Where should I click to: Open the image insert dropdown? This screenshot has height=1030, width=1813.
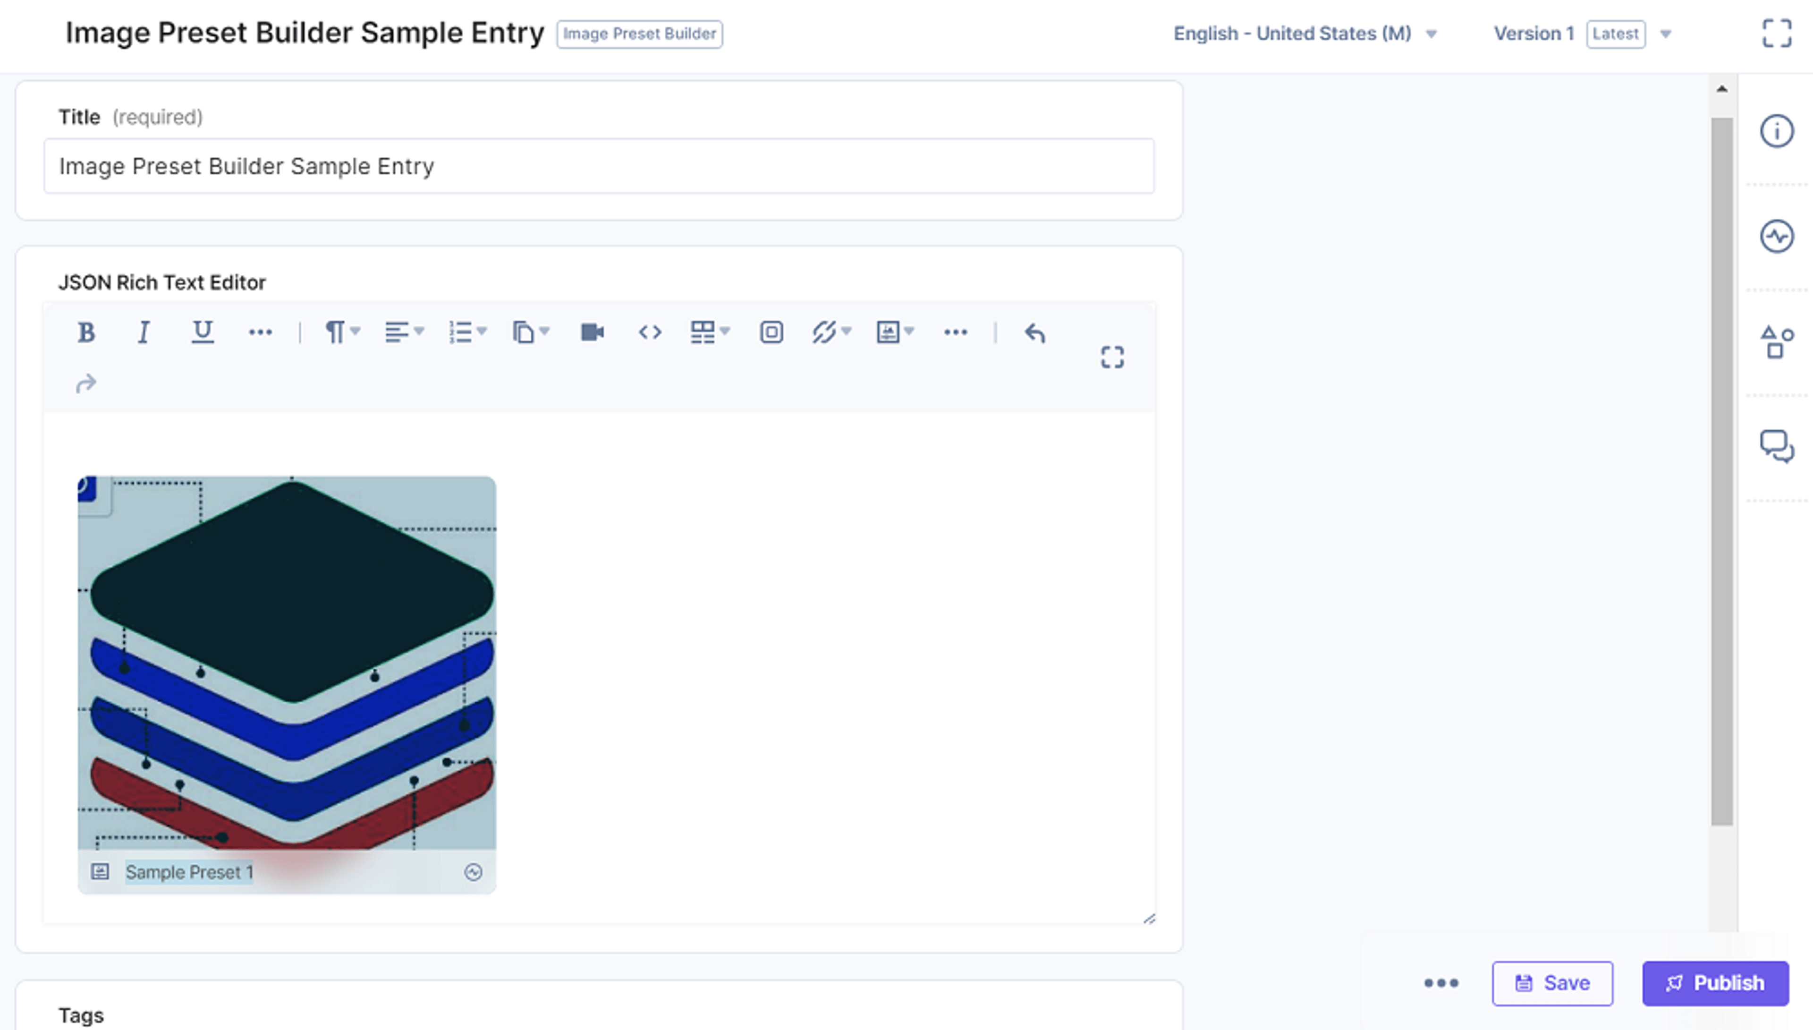[895, 332]
